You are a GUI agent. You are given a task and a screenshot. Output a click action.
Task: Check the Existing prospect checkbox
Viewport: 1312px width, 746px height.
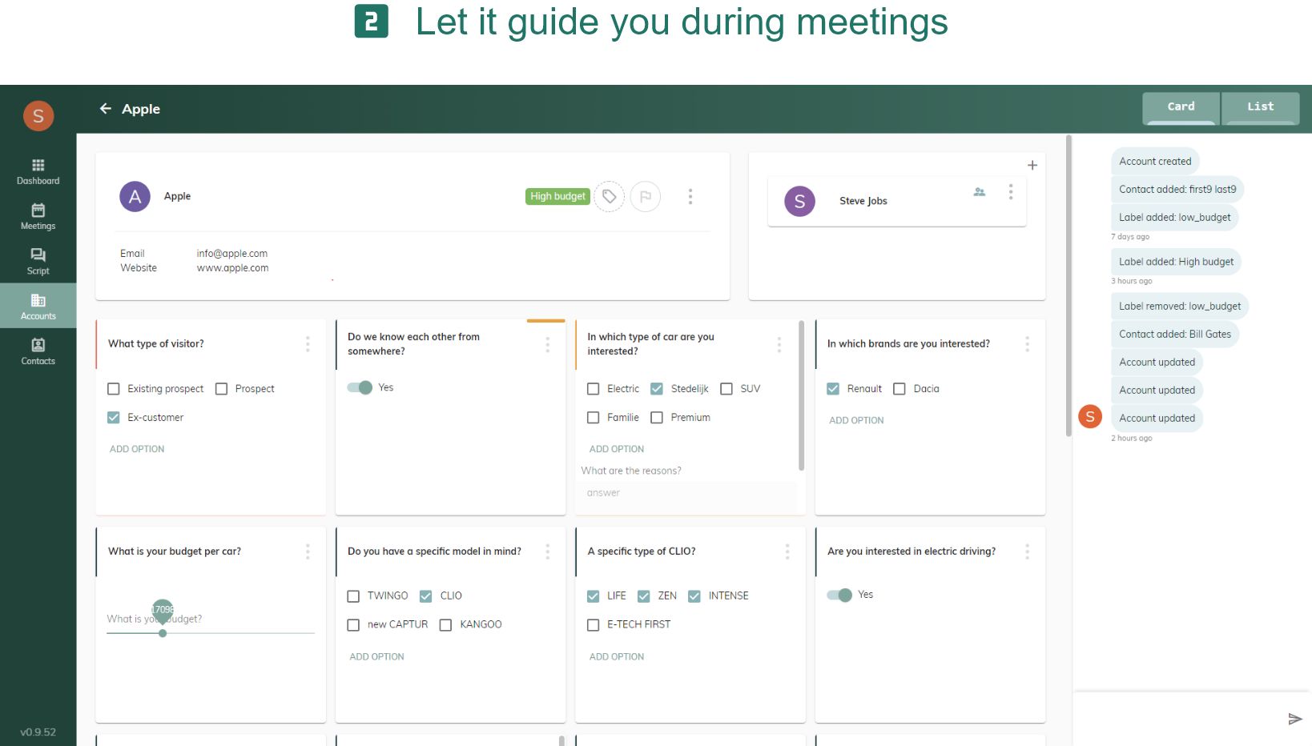(114, 389)
